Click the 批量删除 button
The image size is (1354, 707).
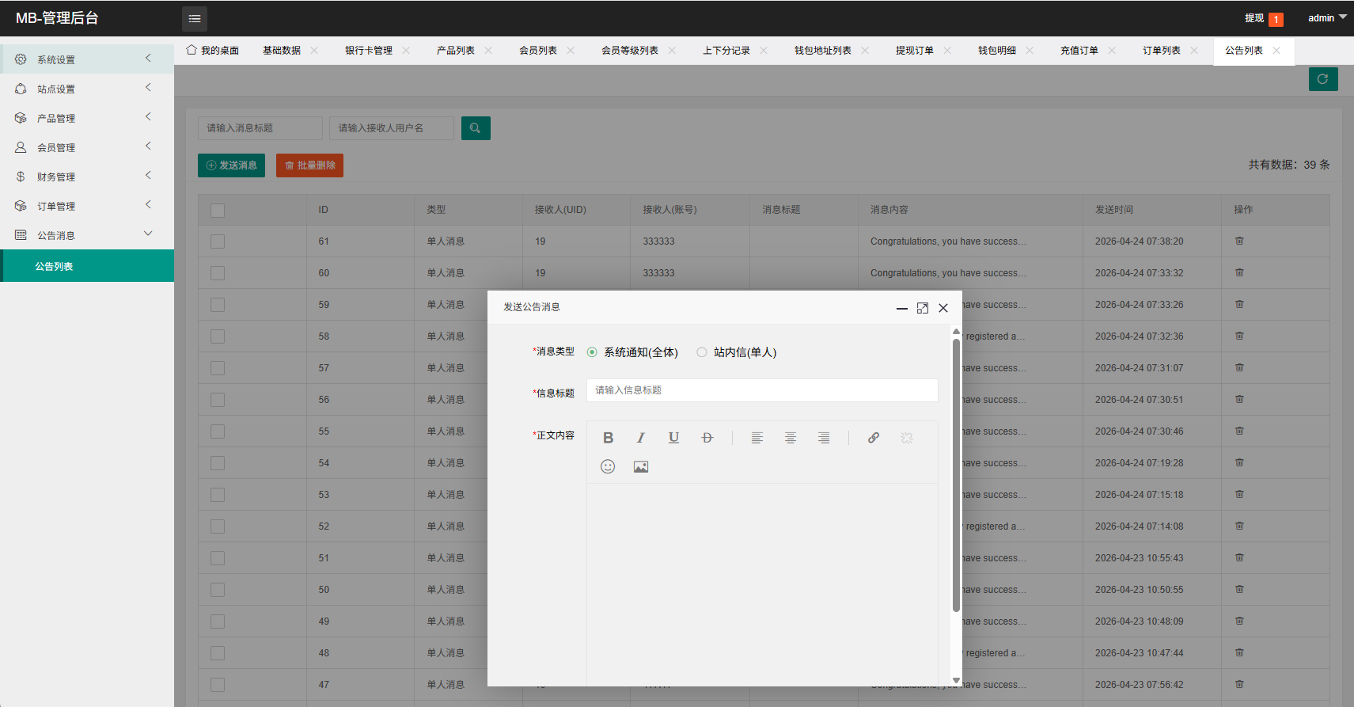click(x=309, y=165)
